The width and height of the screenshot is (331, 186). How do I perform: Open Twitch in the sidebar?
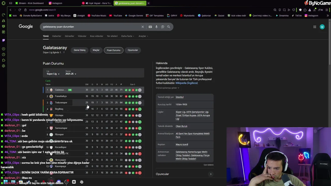(3, 40)
